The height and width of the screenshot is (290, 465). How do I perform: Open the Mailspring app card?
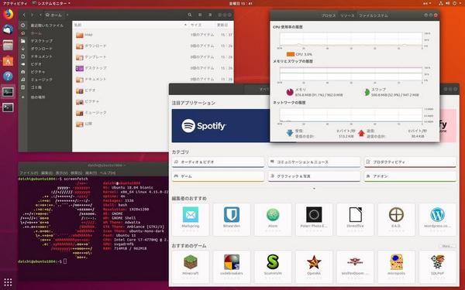[191, 220]
